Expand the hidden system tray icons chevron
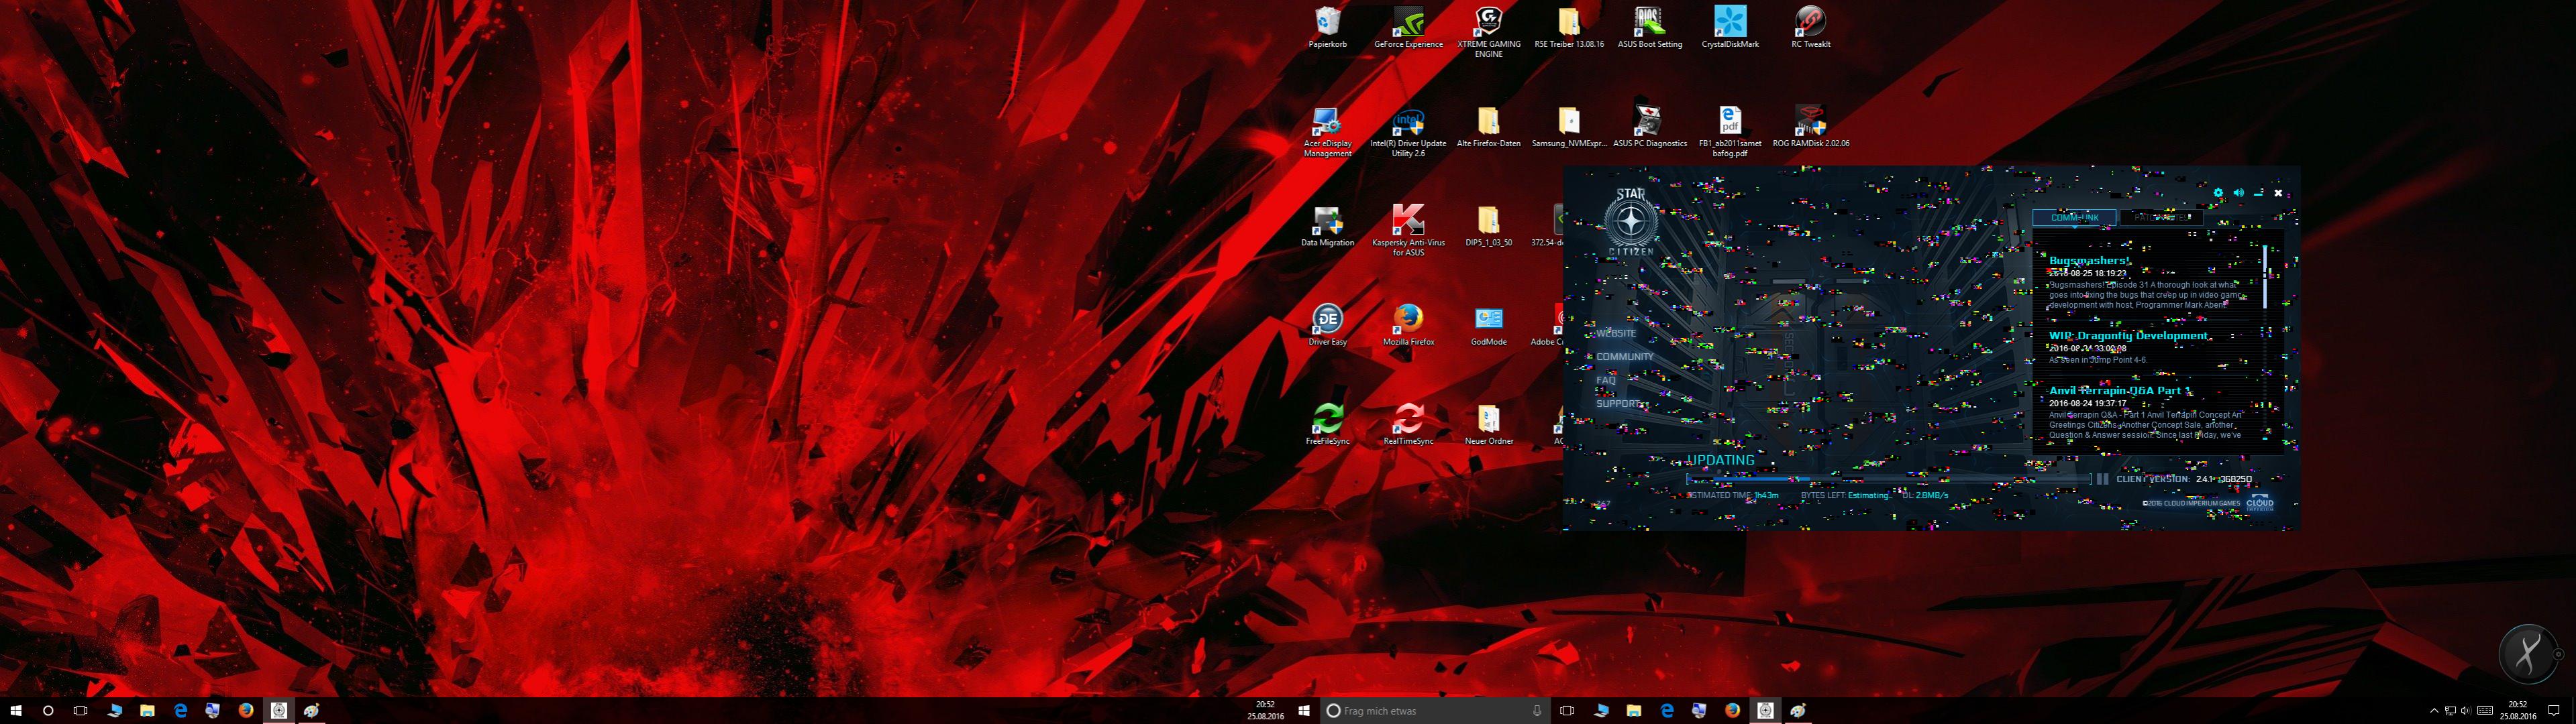The height and width of the screenshot is (724, 2576). 2434,711
